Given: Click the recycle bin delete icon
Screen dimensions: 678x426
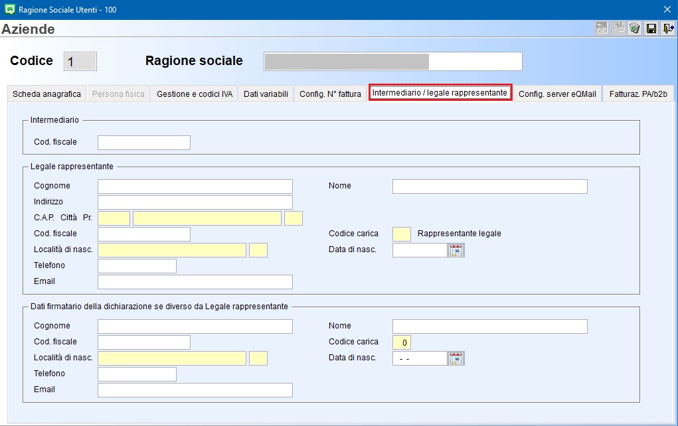Looking at the screenshot, I should [634, 29].
